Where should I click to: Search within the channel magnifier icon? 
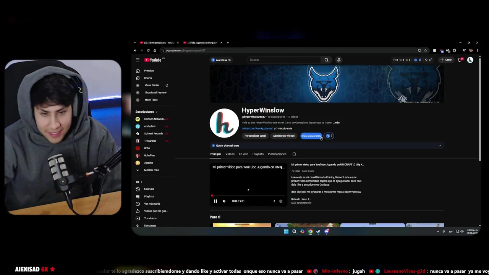pos(294,154)
